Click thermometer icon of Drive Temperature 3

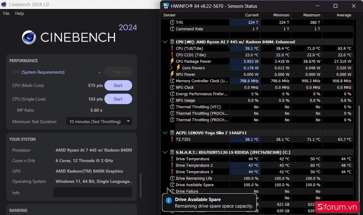click(x=172, y=172)
